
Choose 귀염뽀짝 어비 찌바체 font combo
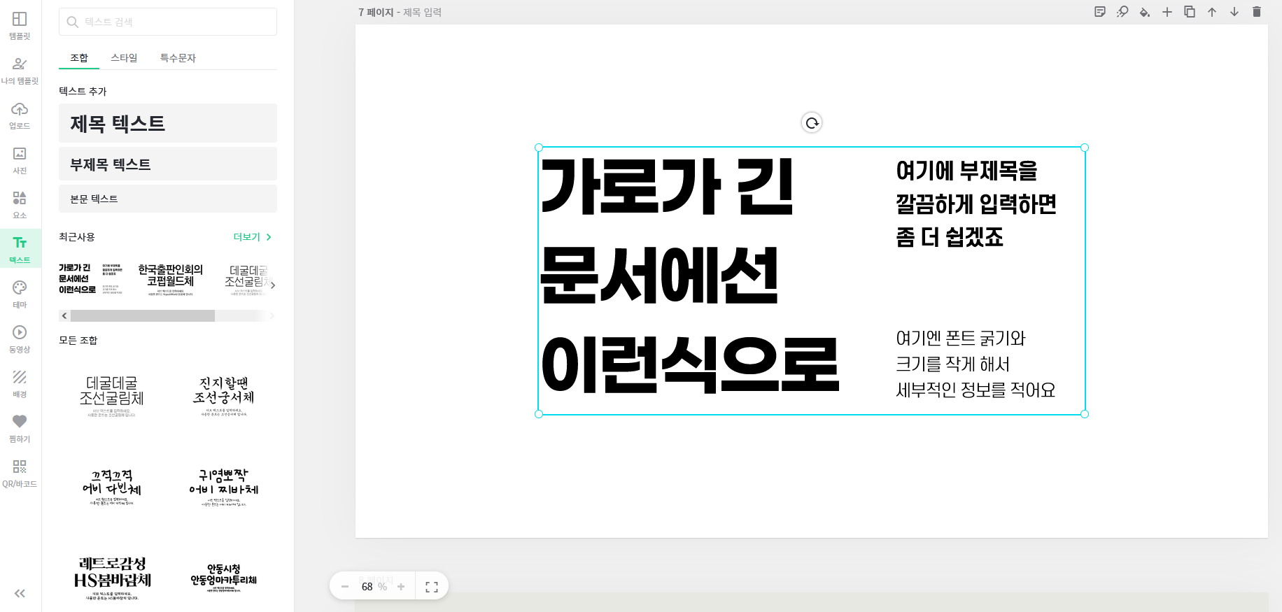224,487
